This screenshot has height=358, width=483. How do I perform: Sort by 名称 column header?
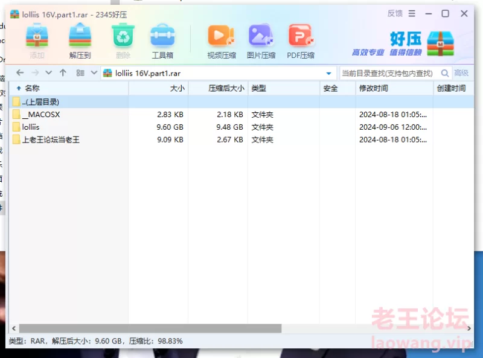coord(69,88)
